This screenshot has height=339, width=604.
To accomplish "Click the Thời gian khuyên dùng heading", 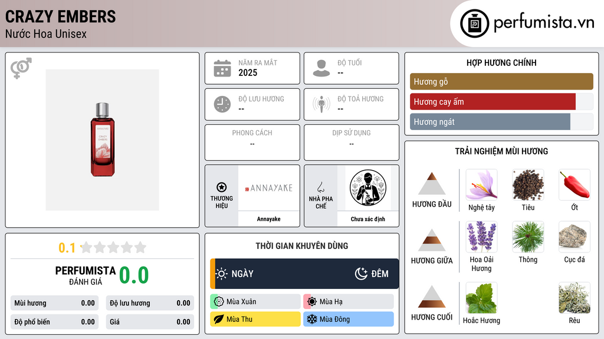I will tap(302, 245).
